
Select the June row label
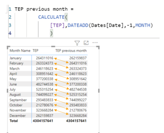click(x=13, y=84)
